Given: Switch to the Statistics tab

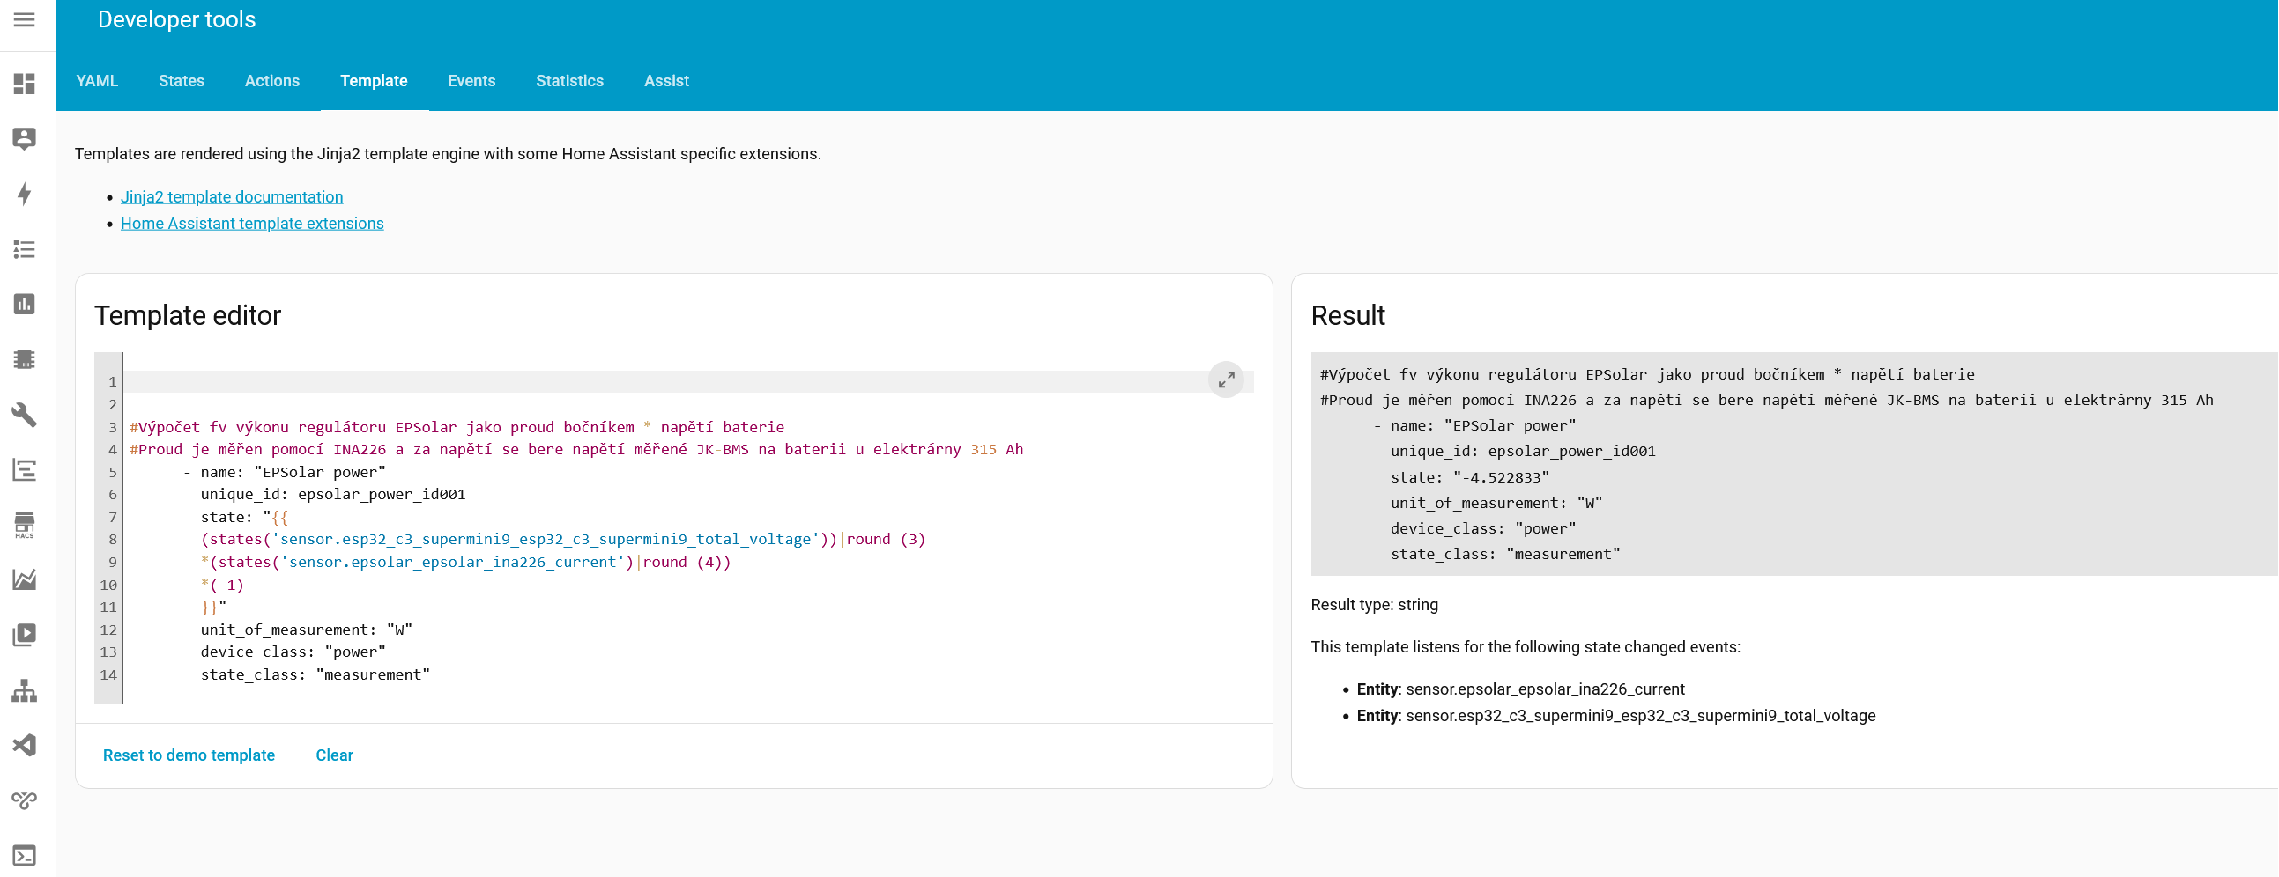Looking at the screenshot, I should (x=569, y=80).
